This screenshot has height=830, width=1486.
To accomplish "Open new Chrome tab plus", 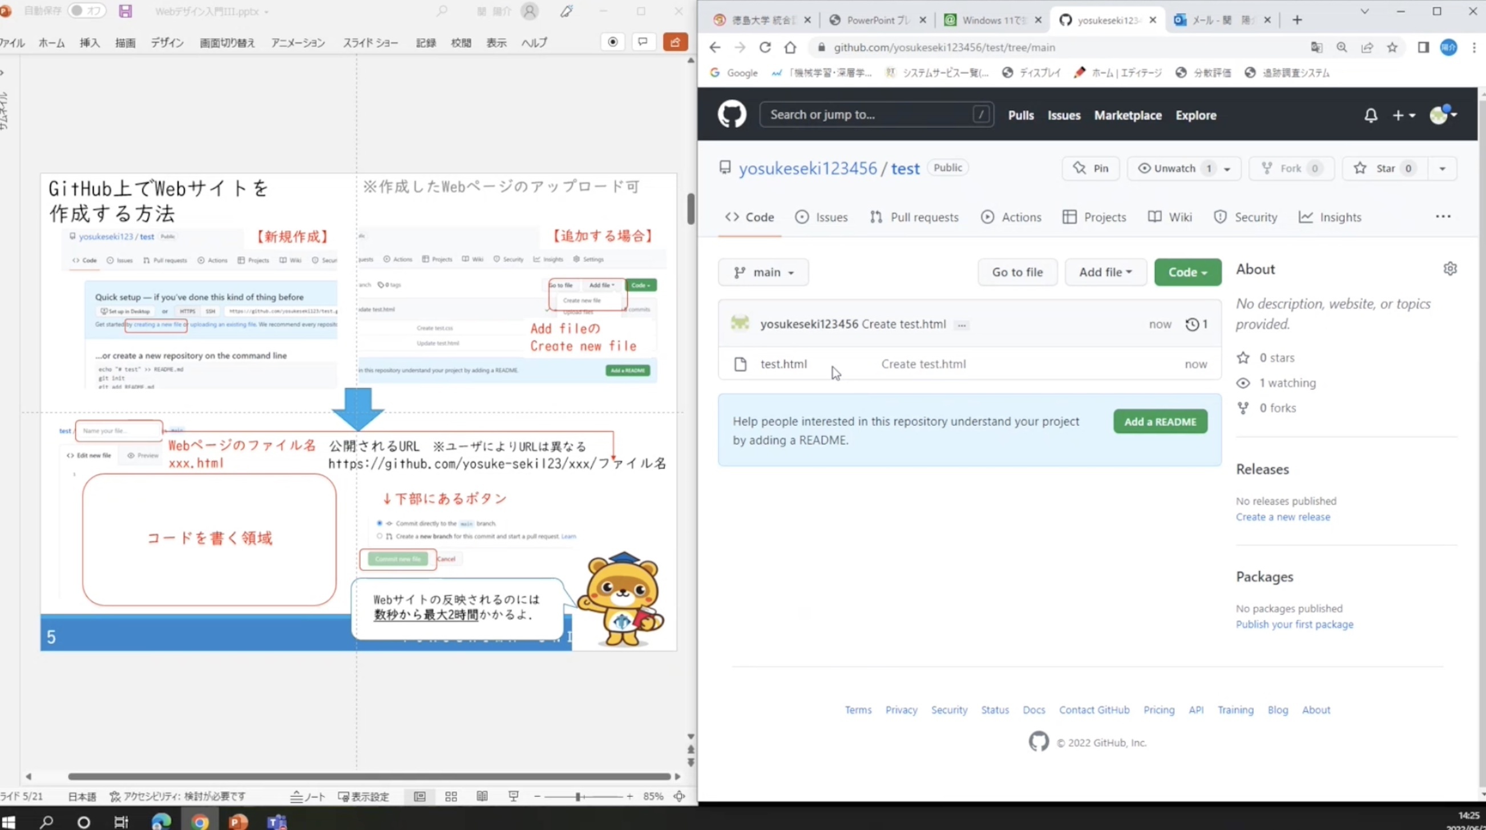I will coord(1297,20).
